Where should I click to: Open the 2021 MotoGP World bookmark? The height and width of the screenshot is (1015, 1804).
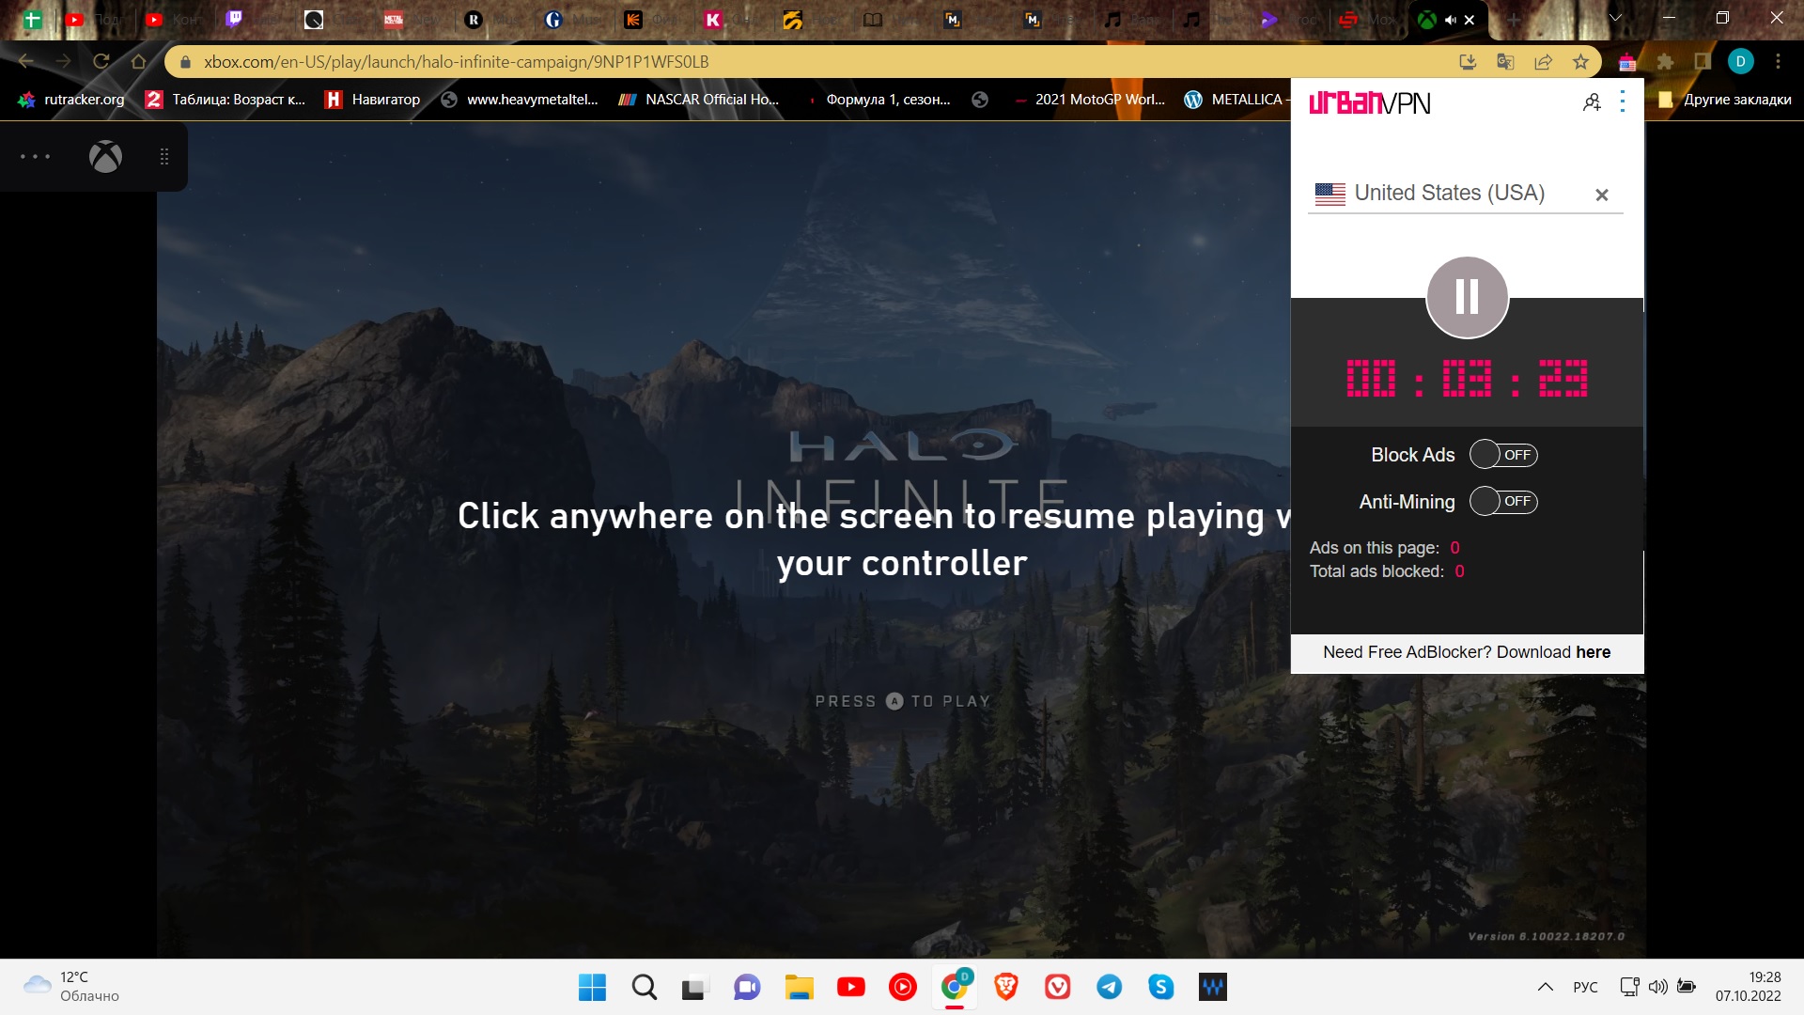click(x=1088, y=100)
